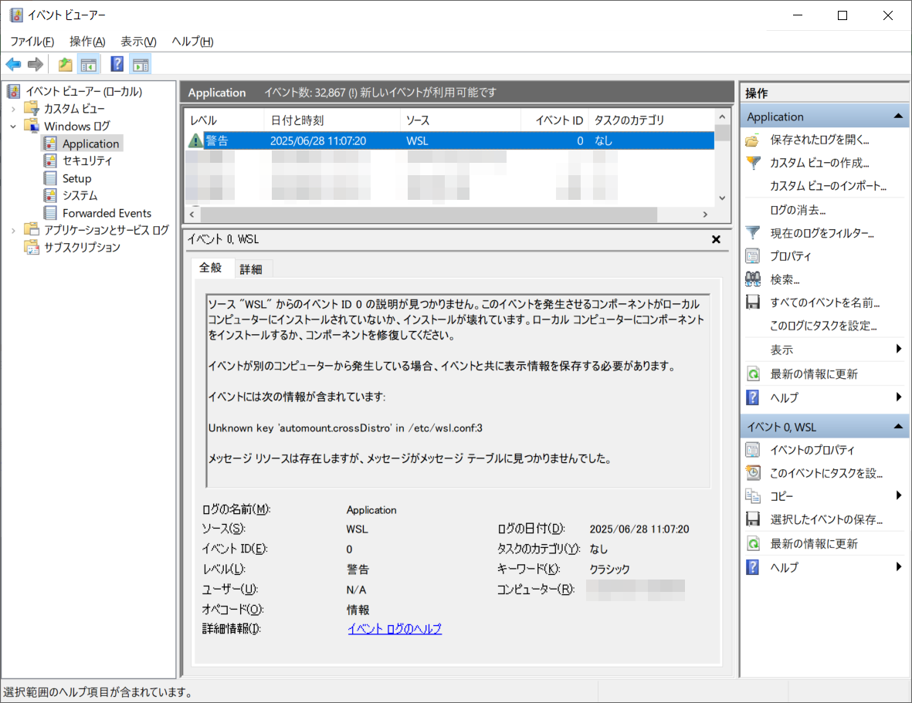Collapse the Windows ログ tree node
Viewport: 912px width, 703px height.
click(x=13, y=126)
